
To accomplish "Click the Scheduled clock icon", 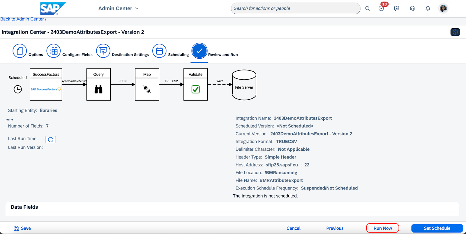I will click(x=18, y=89).
